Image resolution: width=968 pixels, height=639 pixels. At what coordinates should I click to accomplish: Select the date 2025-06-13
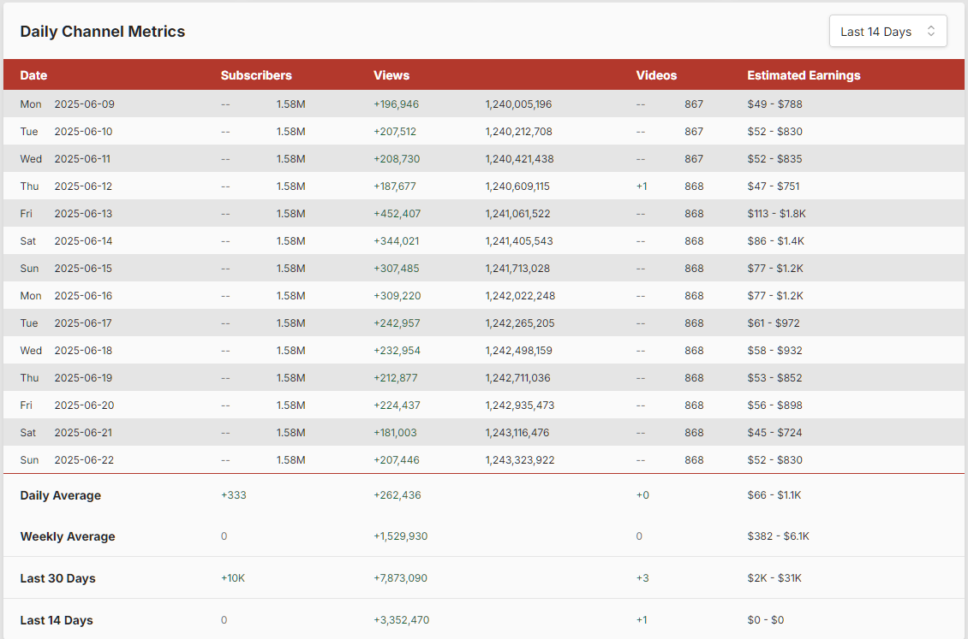point(83,214)
